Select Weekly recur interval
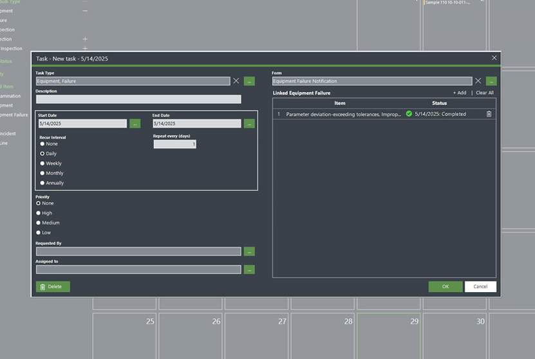The image size is (535, 359). click(42, 163)
